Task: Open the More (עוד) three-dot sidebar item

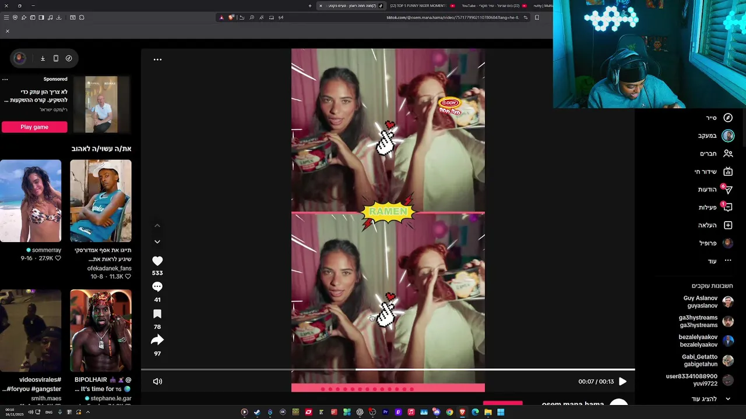Action: [720, 261]
